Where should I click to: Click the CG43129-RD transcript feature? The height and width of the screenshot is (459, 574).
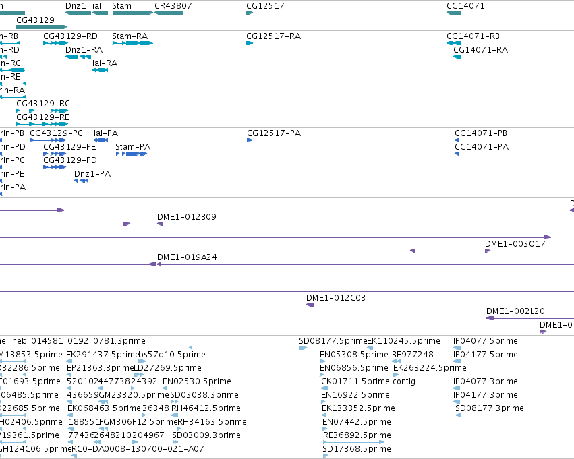coord(55,43)
